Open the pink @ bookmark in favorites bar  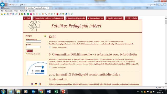[x=11, y=14]
